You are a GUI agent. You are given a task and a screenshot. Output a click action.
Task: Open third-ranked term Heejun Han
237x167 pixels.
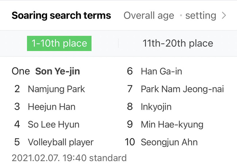pyautogui.click(x=51, y=107)
